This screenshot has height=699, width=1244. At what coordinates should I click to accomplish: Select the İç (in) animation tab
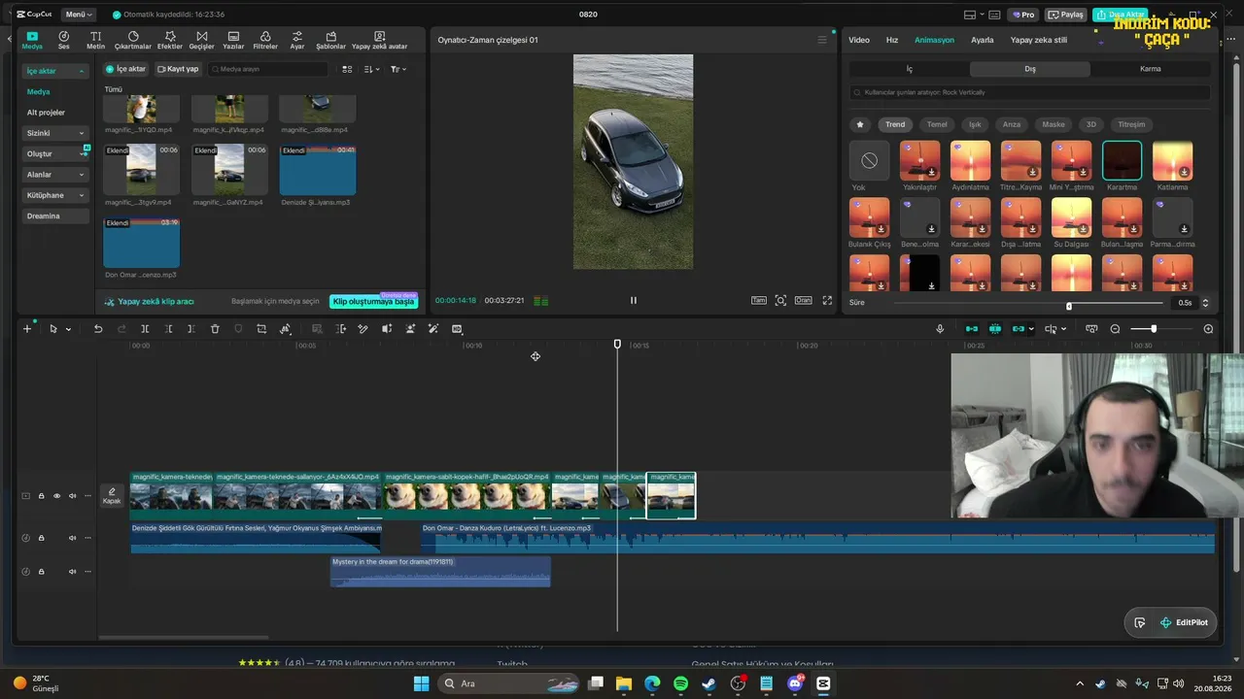[910, 69]
